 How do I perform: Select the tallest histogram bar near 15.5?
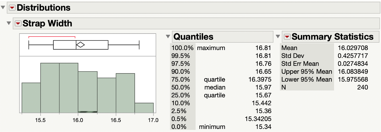(x=50, y=88)
